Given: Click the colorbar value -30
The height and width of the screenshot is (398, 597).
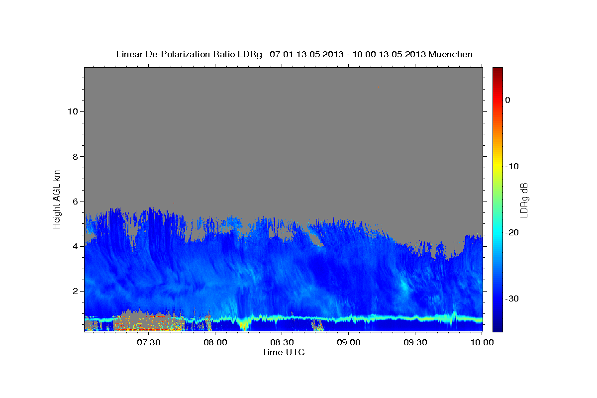Looking at the screenshot, I should (x=512, y=298).
